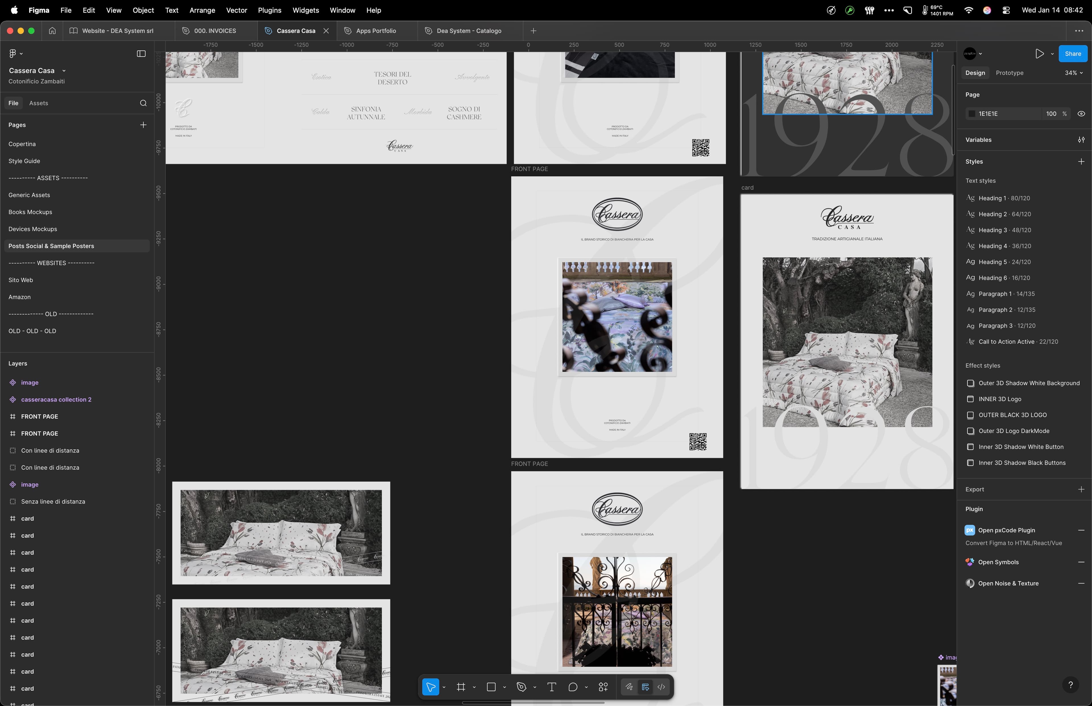Image resolution: width=1092 pixels, height=706 pixels.
Task: Expand Cassera Casa file name dropdown
Action: tap(64, 71)
